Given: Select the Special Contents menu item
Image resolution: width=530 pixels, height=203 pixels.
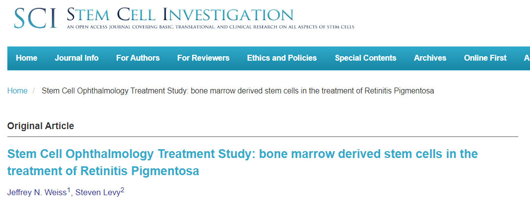Looking at the screenshot, I should (x=365, y=58).
